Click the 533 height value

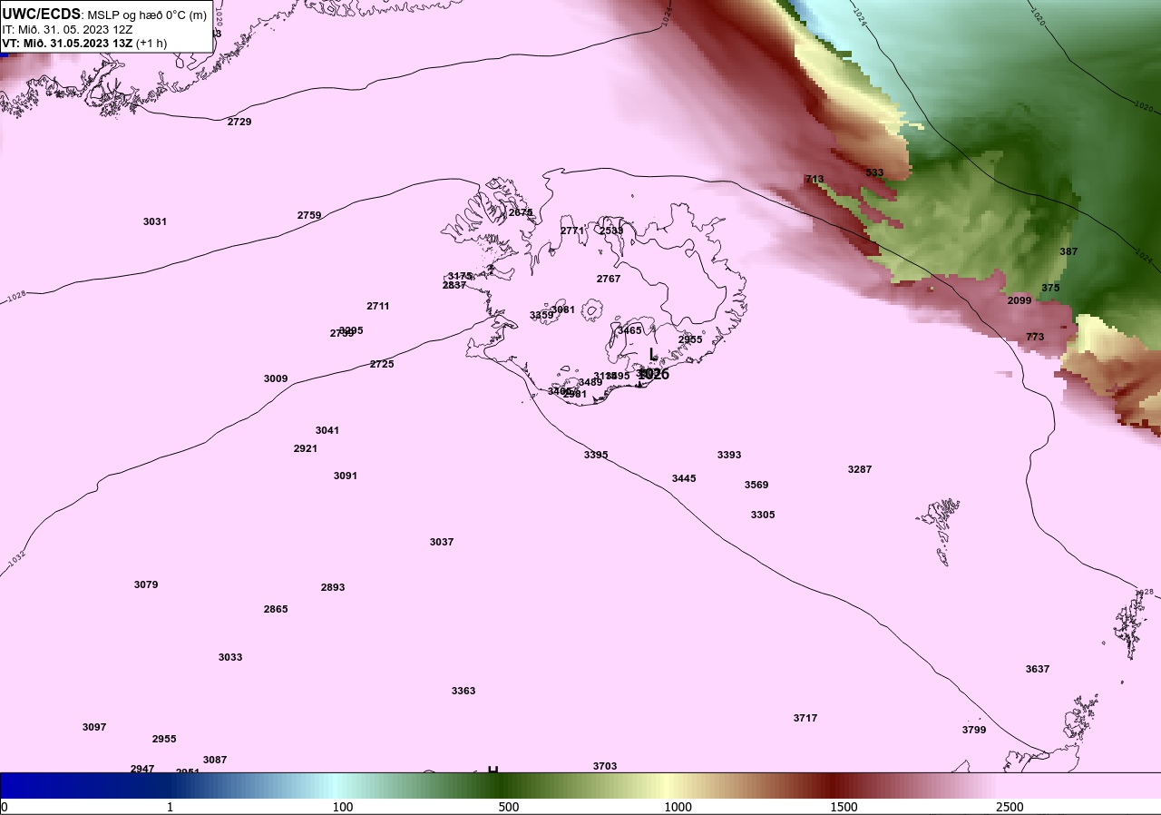click(x=874, y=172)
